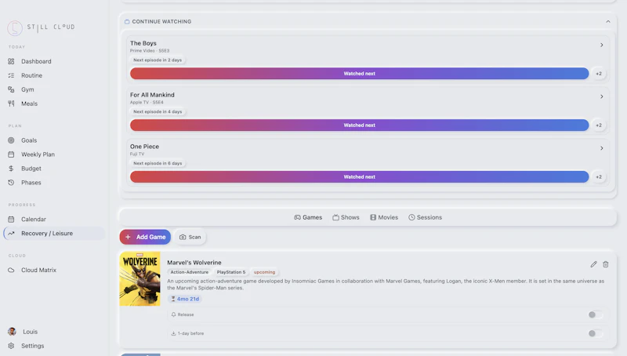
Task: Switch to the Sessions tab
Action: click(x=425, y=217)
